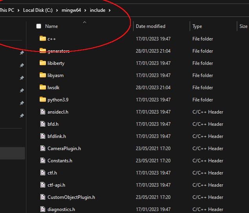Select the bfdlink.h file icon
This screenshot has width=249, height=213.
pos(43,136)
